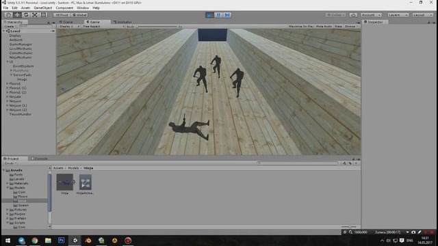Open the Layout dropdown

(423, 15)
